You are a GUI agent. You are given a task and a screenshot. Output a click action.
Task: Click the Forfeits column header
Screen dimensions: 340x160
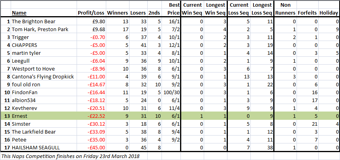308,13
